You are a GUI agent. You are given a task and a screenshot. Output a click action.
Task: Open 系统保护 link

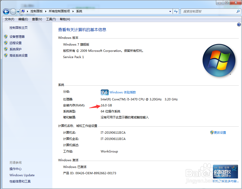point(16,49)
